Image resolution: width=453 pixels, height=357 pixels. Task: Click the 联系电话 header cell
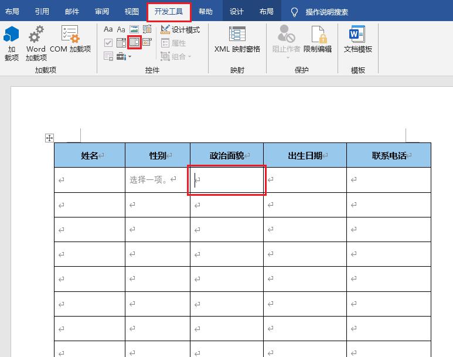[389, 155]
